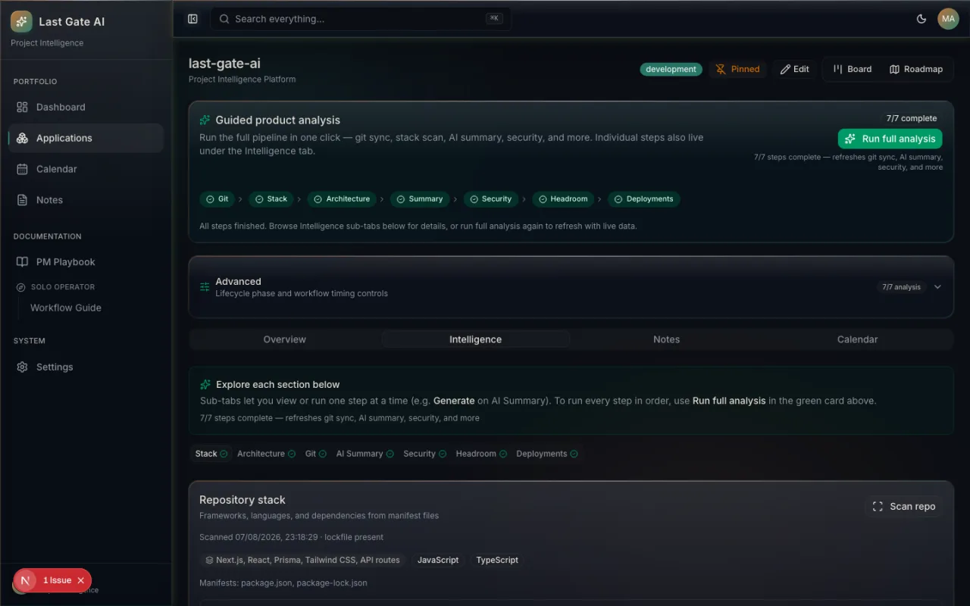Click the frameworks chip listing Next.js, React

tap(303, 561)
